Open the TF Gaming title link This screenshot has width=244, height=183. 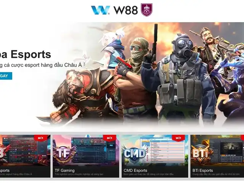pos(64,170)
